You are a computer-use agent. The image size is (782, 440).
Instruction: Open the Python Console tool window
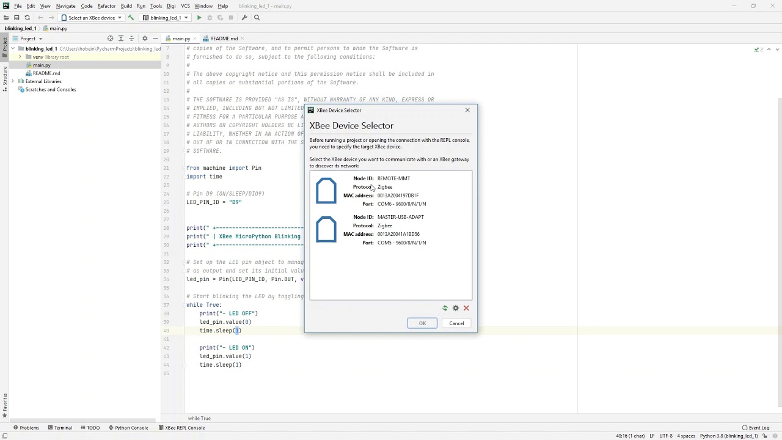point(128,428)
